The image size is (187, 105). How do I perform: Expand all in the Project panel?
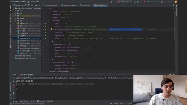(x=29, y=5)
